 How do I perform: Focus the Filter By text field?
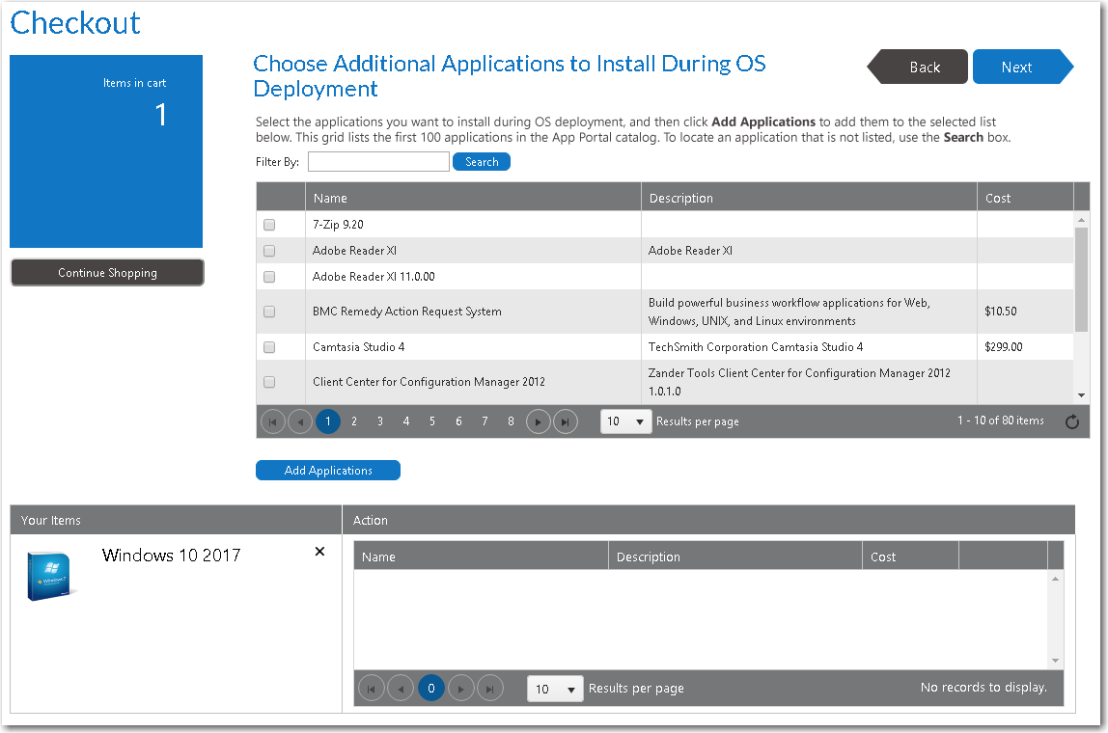[x=378, y=162]
